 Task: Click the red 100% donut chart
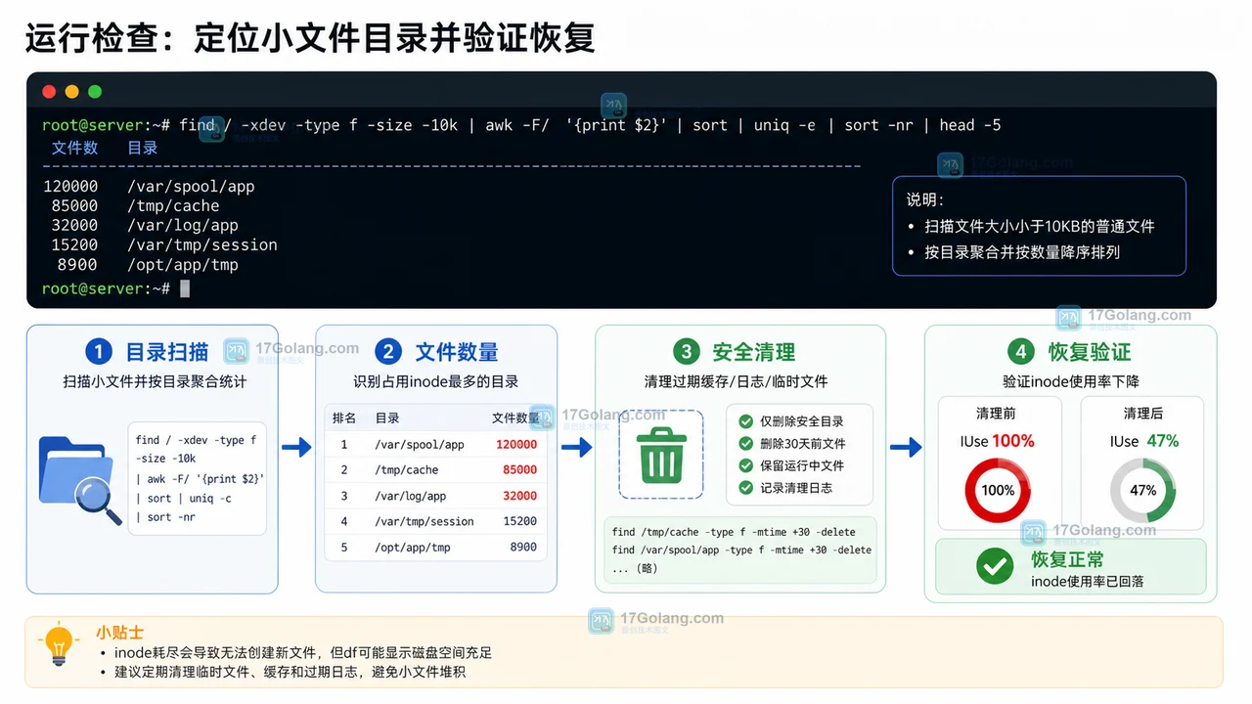[x=998, y=490]
